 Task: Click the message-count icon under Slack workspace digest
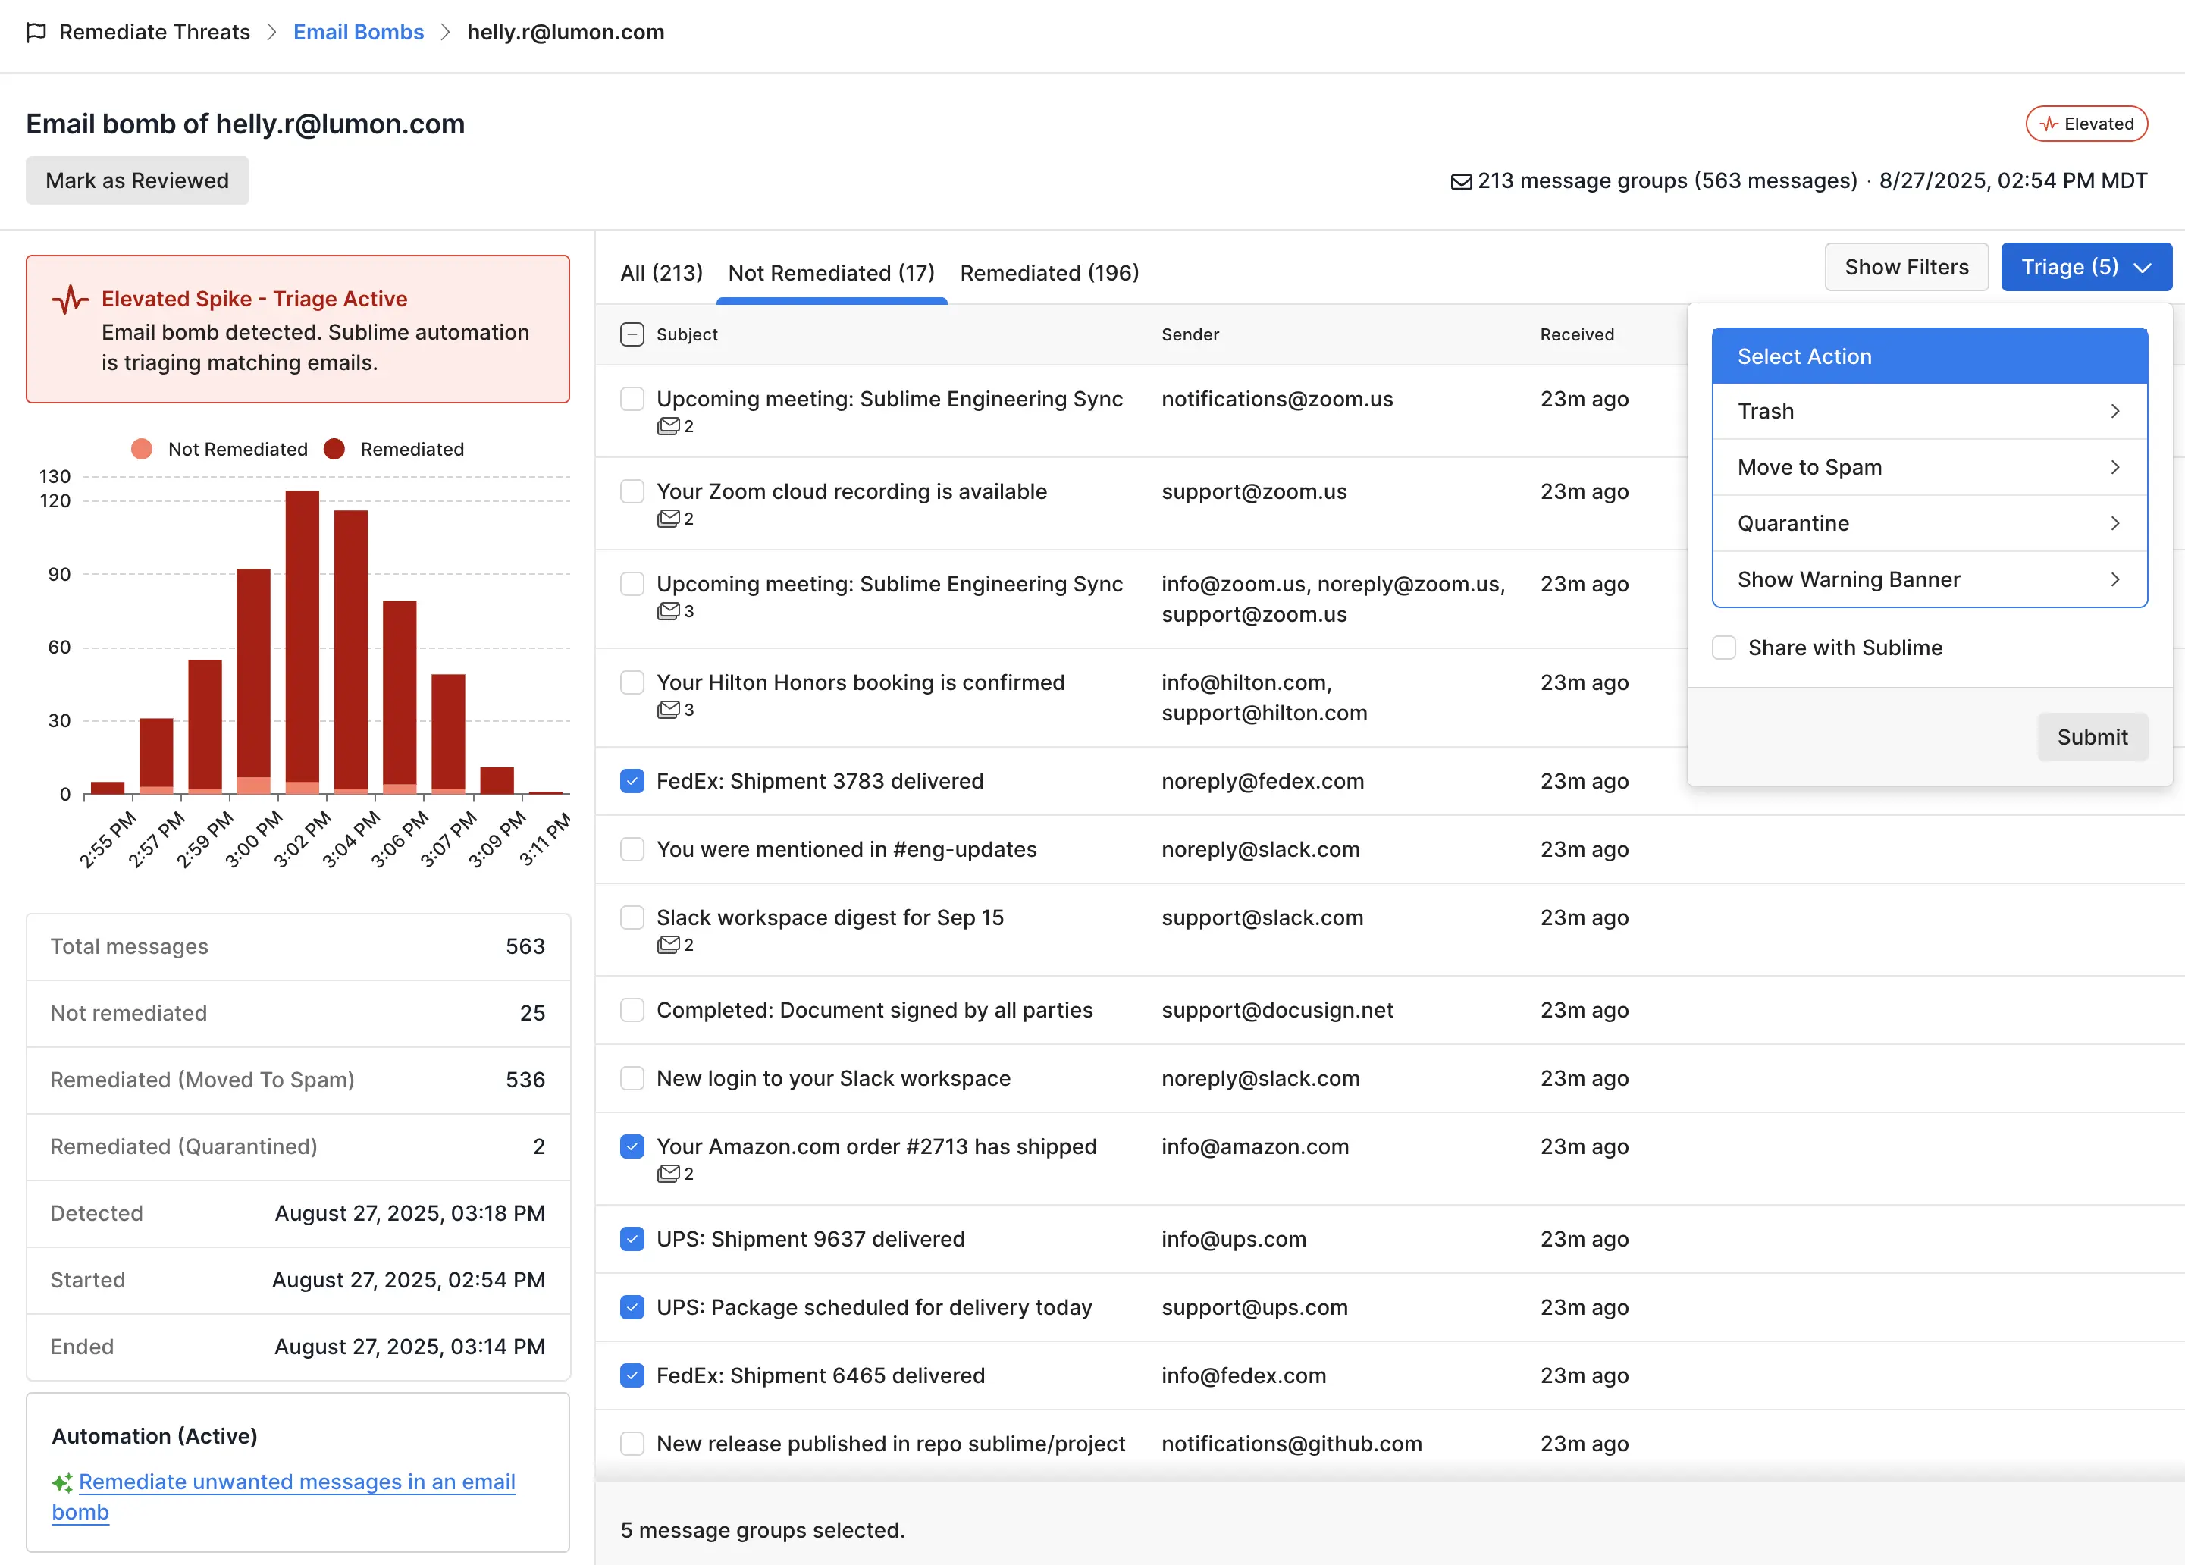point(668,946)
